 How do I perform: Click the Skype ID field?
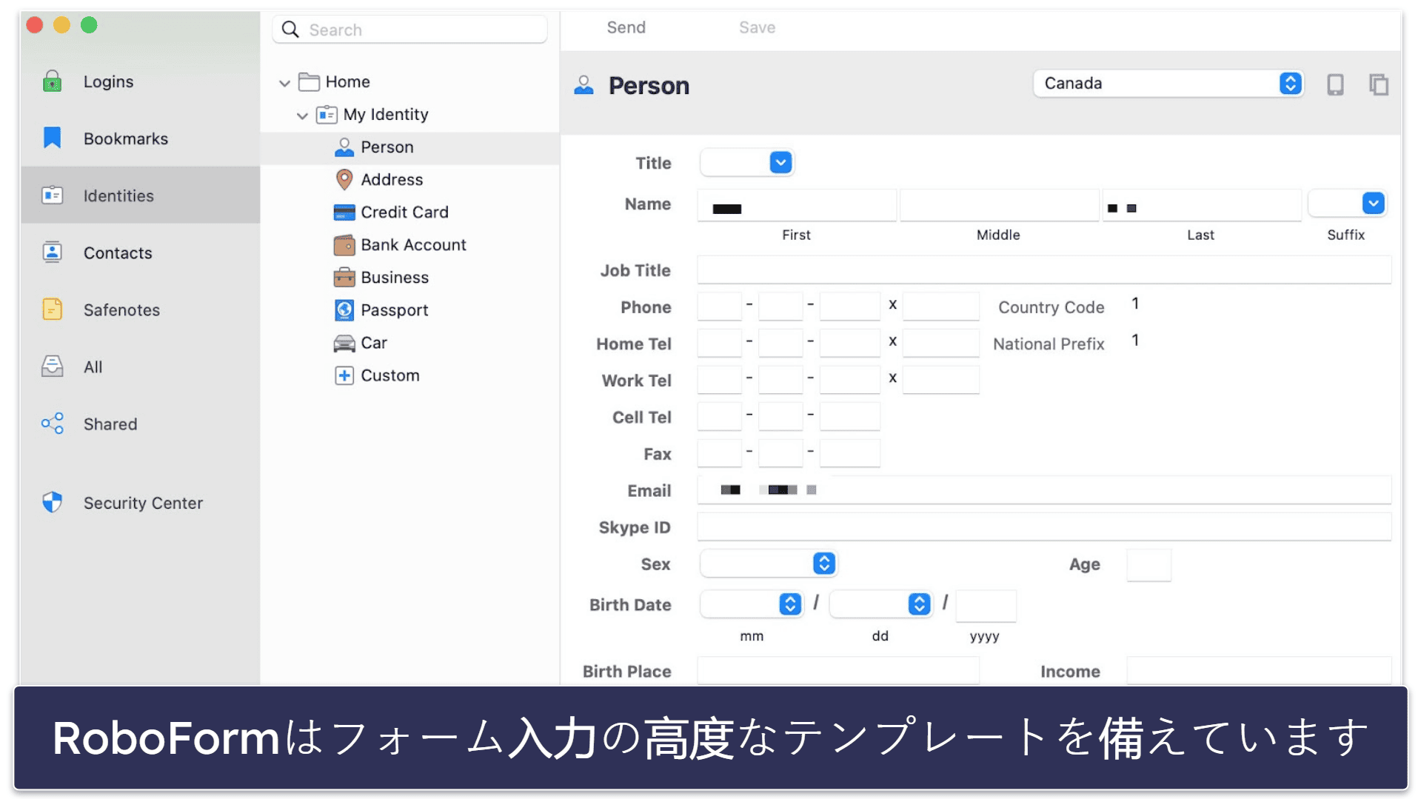pos(1044,526)
